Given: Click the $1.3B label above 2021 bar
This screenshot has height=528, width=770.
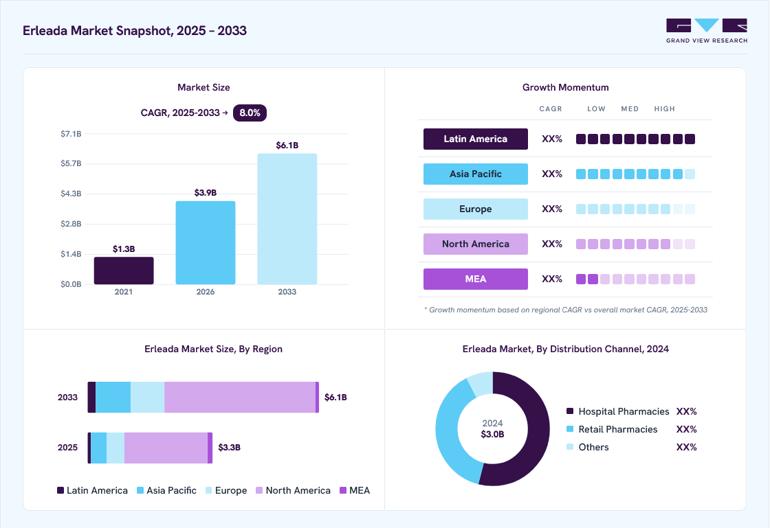Looking at the screenshot, I should [x=124, y=249].
